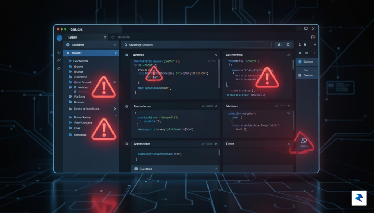
Task: Open the user avatar at window top right
Action: [313, 37]
